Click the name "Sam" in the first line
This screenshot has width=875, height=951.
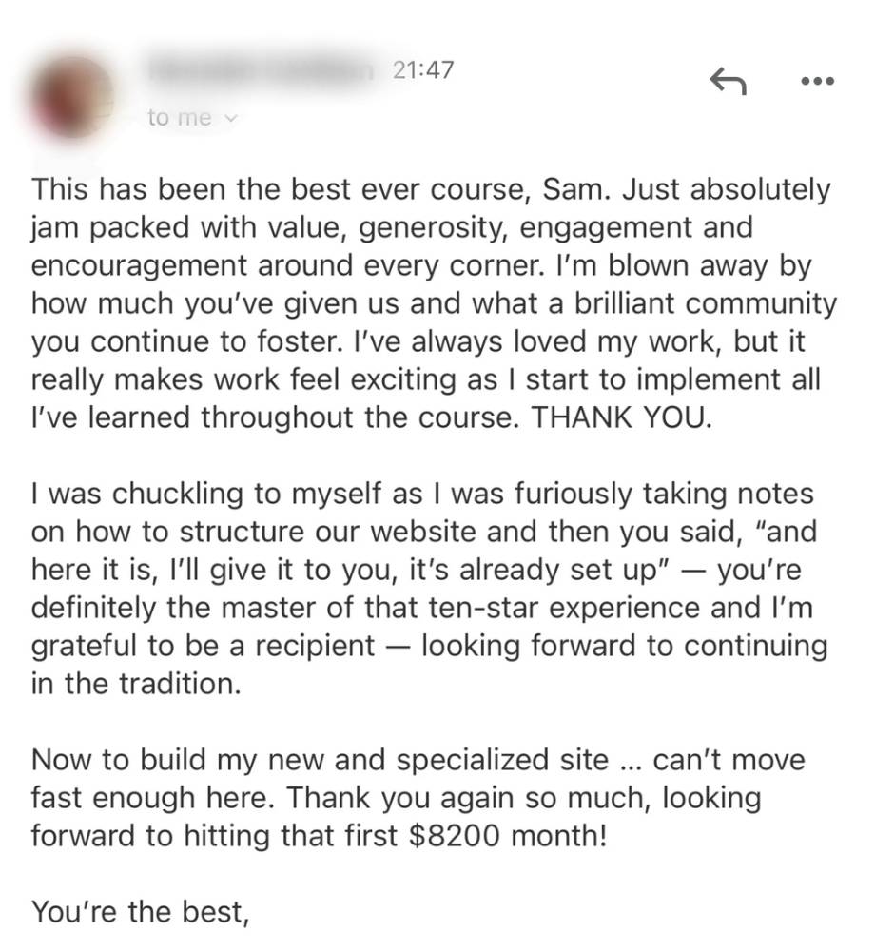click(575, 189)
